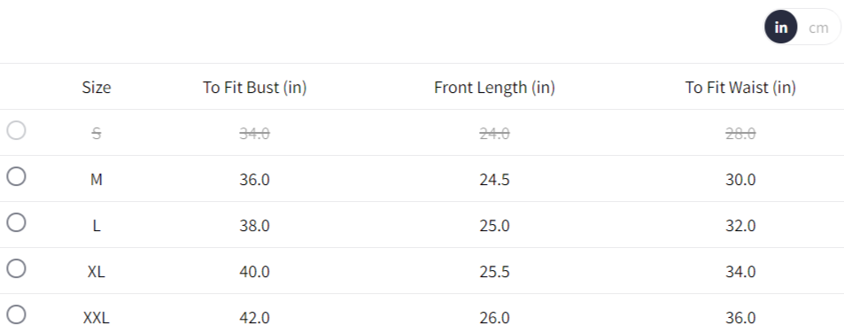The width and height of the screenshot is (844, 333).
Task: Click the XL size label
Action: pos(97,272)
